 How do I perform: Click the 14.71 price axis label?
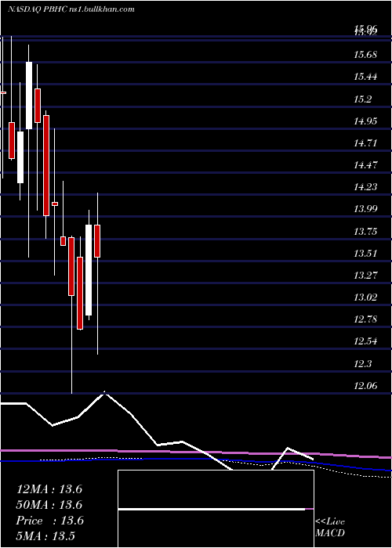365,143
